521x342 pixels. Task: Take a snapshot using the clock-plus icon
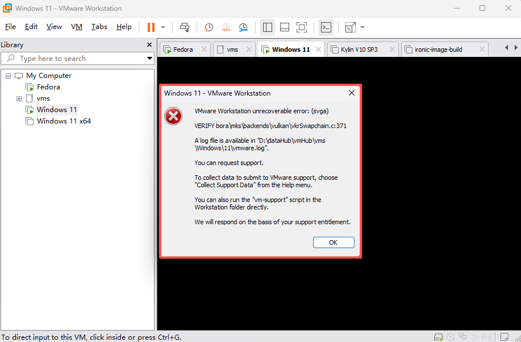pyautogui.click(x=209, y=28)
